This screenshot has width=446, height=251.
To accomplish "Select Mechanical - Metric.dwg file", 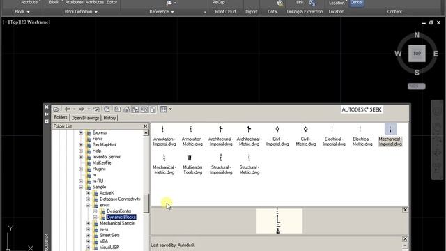I will pyautogui.click(x=164, y=165).
